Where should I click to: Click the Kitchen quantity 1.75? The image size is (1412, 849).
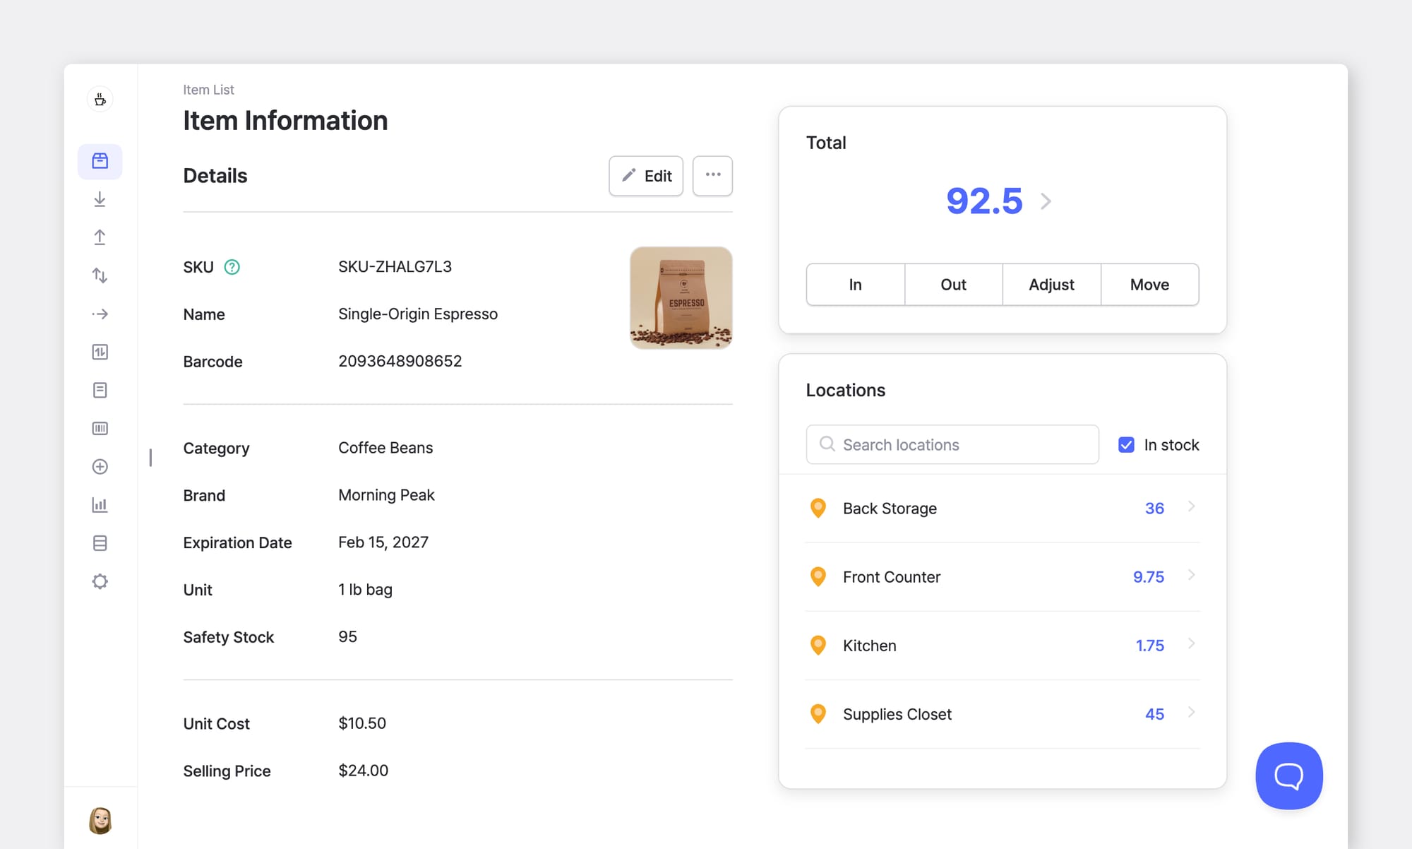coord(1150,646)
